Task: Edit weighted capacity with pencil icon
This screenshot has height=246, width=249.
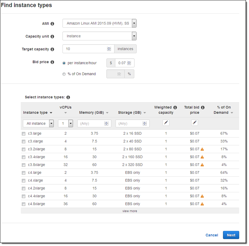Action: click(166, 123)
